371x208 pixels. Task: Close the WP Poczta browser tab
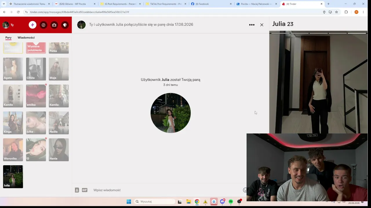(94, 4)
